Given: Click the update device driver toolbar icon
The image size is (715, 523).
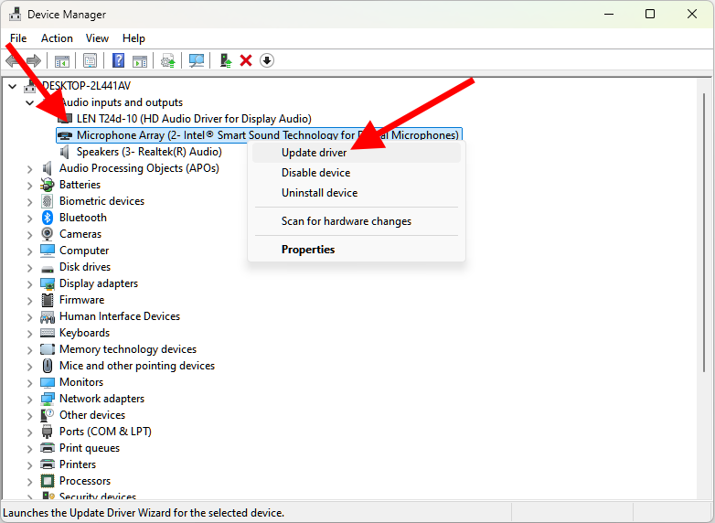Looking at the screenshot, I should point(225,60).
